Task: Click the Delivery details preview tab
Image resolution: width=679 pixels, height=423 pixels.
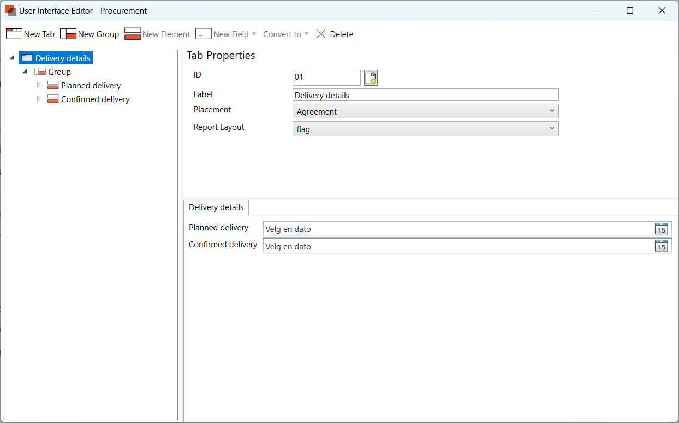Action: (x=216, y=207)
